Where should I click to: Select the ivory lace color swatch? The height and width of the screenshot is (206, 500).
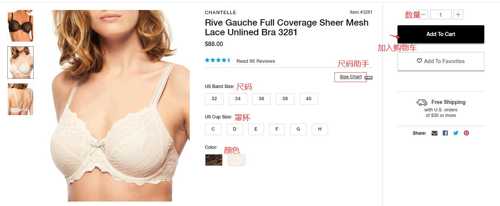click(x=236, y=160)
